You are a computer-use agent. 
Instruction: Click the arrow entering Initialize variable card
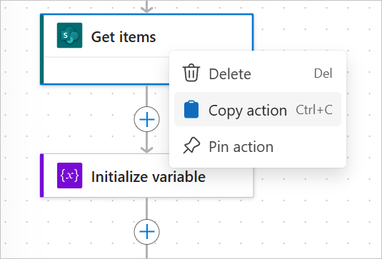tap(146, 146)
